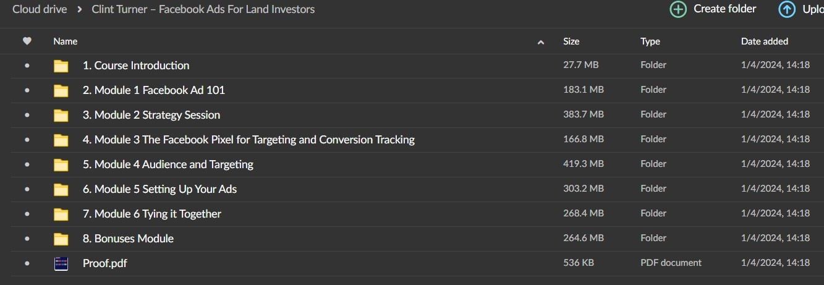Screen dimensions: 824x285
Task: Click the Create folder plus icon
Action: coord(678,9)
